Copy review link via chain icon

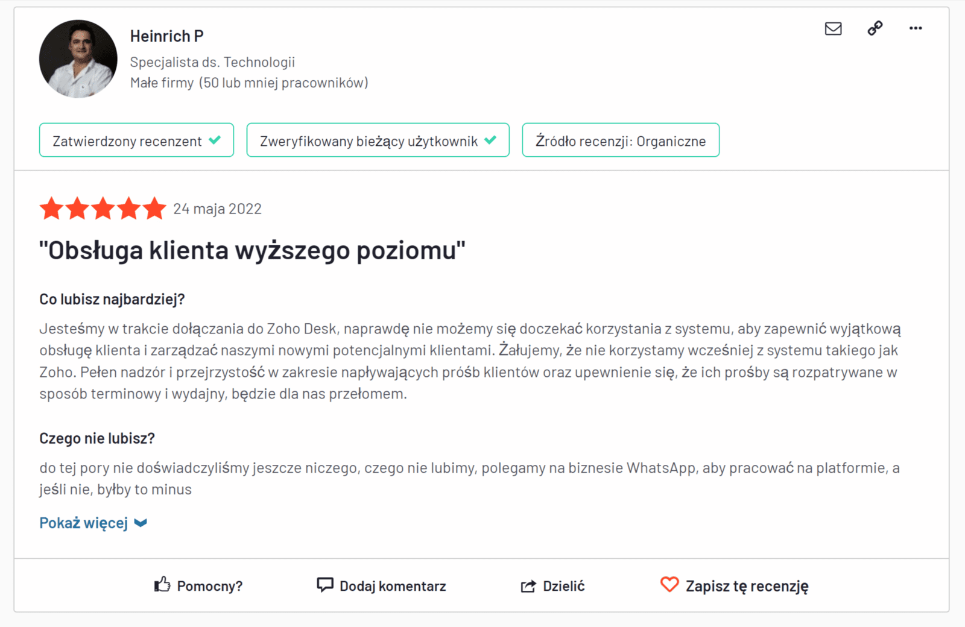tap(875, 28)
